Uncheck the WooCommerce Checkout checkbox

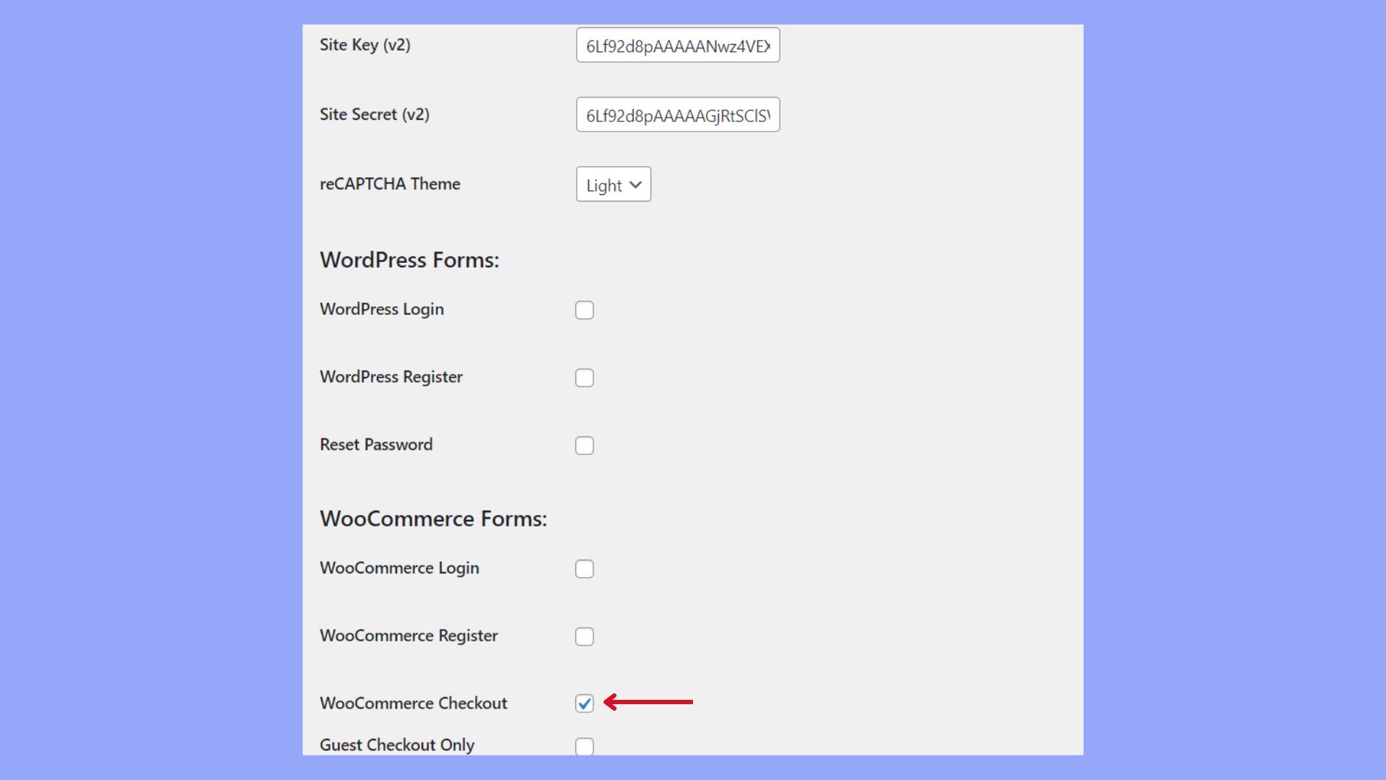[x=584, y=703]
